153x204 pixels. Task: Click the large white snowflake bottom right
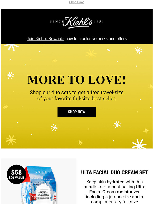tap(139, 144)
